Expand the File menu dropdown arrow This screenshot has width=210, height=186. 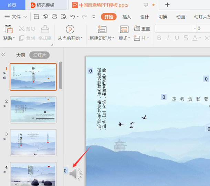pos(25,17)
